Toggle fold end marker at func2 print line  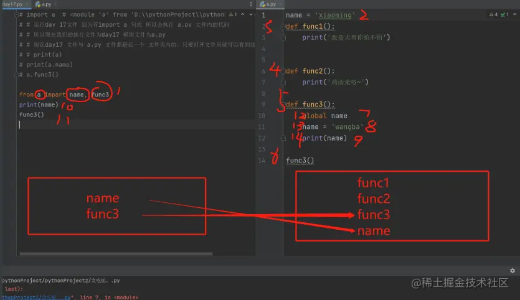pyautogui.click(x=283, y=82)
